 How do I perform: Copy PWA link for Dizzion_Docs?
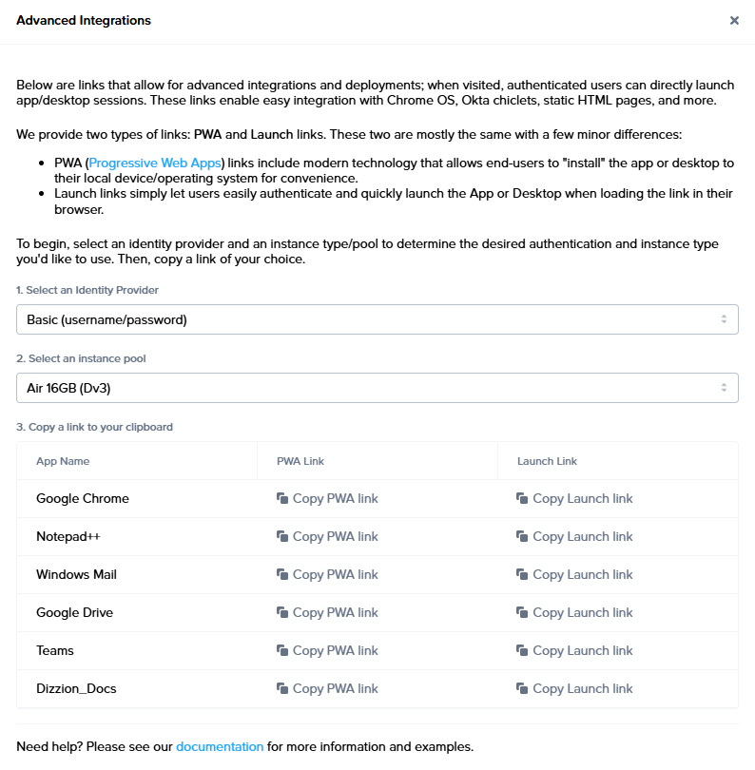coord(335,688)
